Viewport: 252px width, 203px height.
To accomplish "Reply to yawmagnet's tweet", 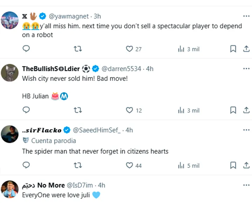I will [x=26, y=49].
